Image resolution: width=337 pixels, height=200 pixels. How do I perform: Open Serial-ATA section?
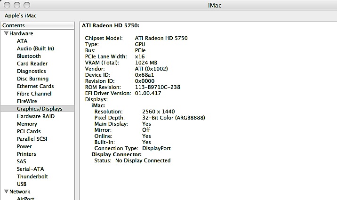tap(30, 169)
